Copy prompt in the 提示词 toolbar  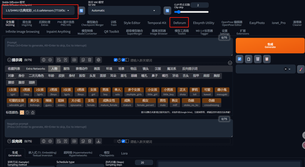pos(83,60)
